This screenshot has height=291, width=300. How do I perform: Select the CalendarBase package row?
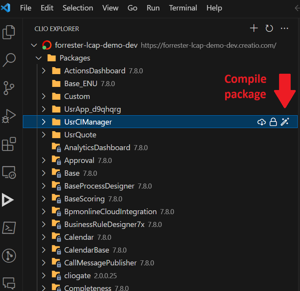pos(160,250)
